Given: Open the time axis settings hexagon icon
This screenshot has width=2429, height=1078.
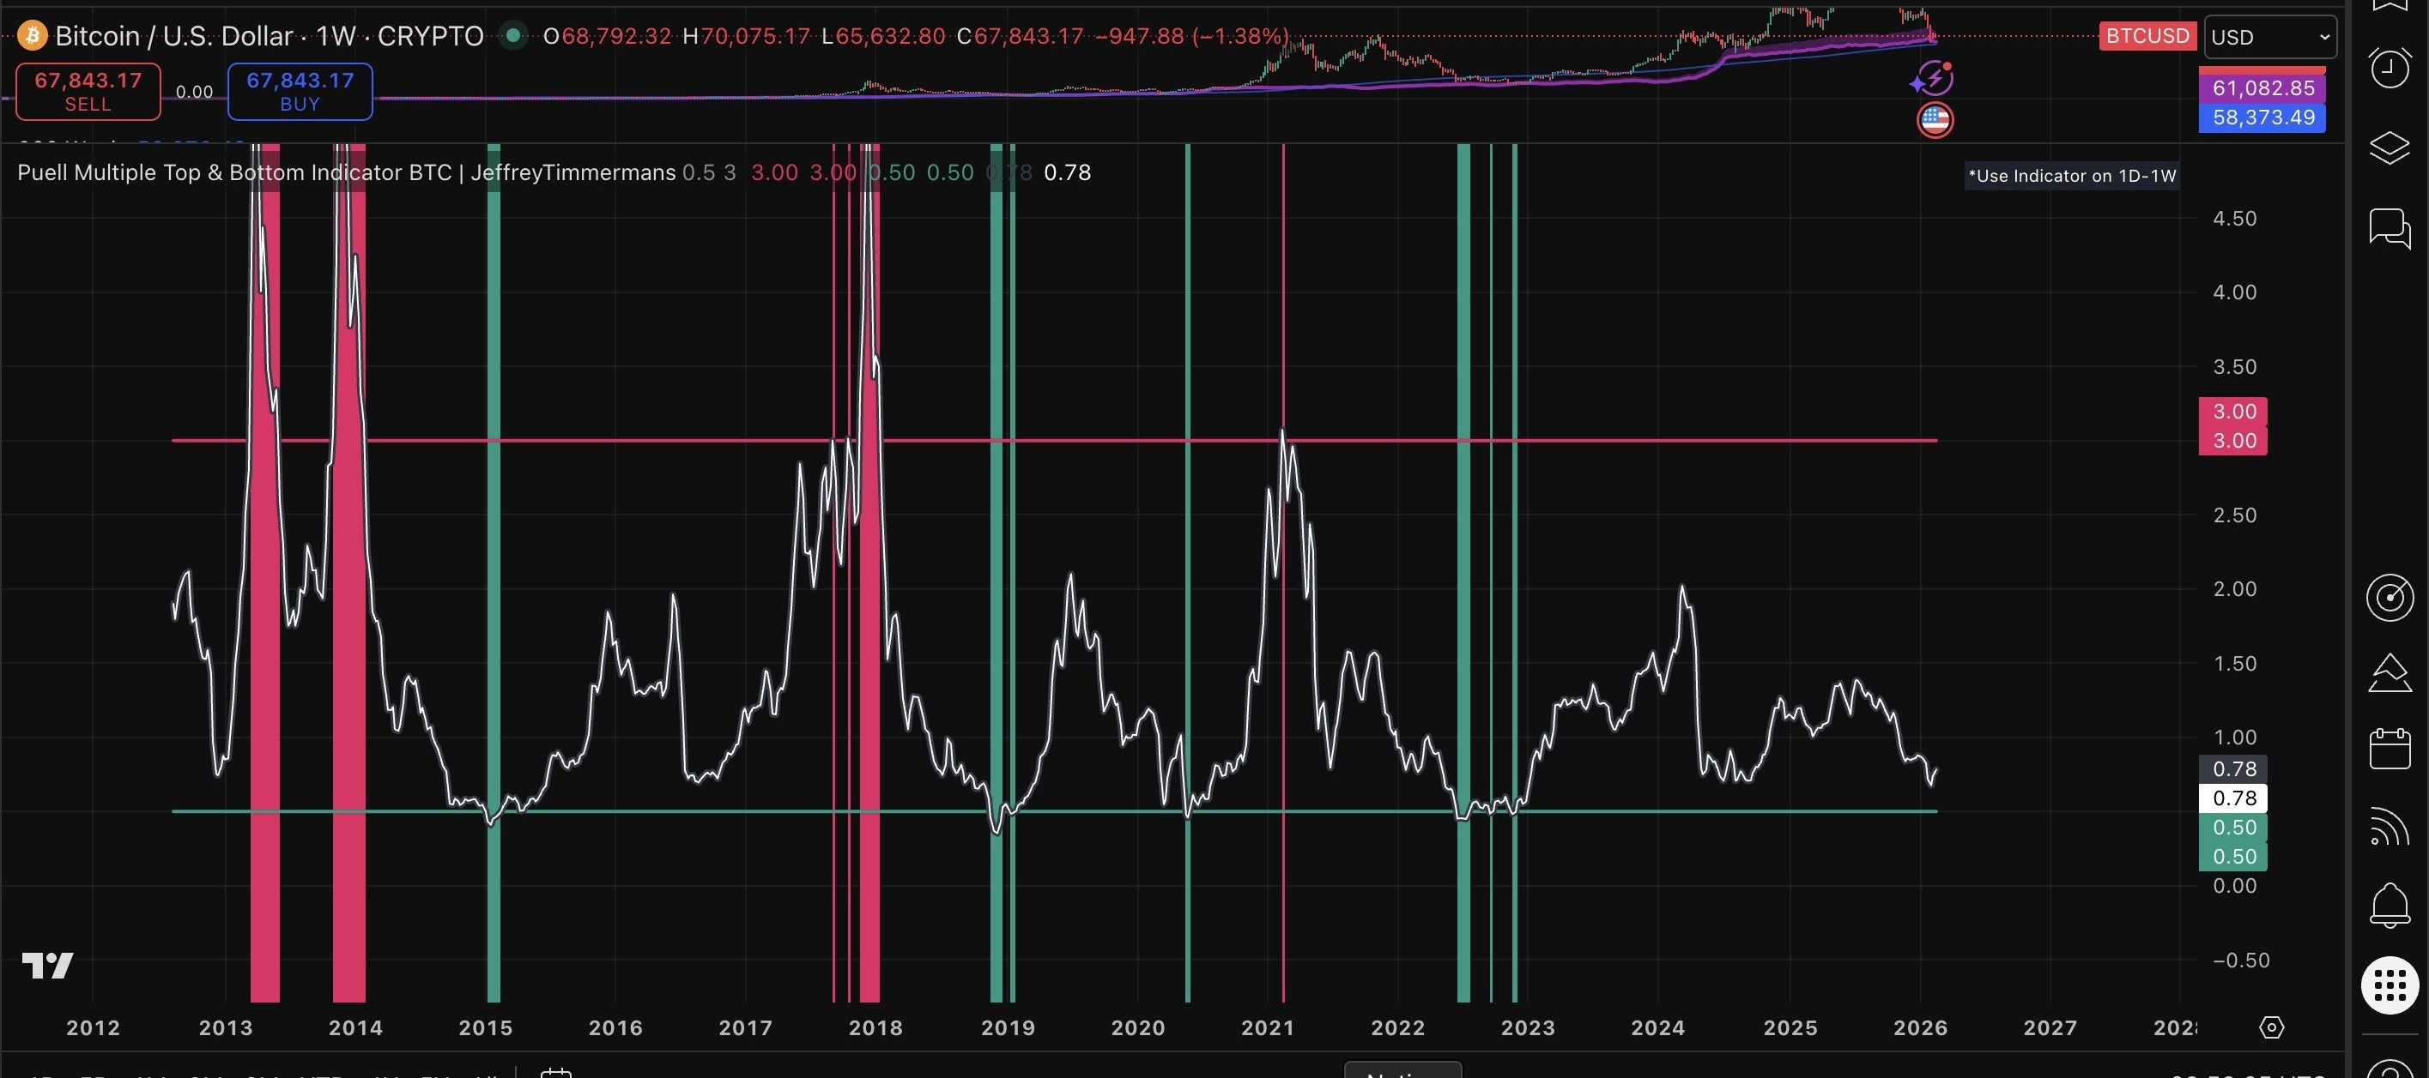Looking at the screenshot, I should click(2272, 1027).
